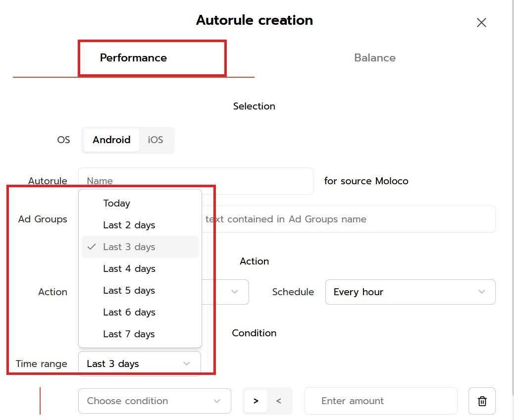Expand the Choose condition dropdown
The height and width of the screenshot is (420, 514).
[x=154, y=401]
